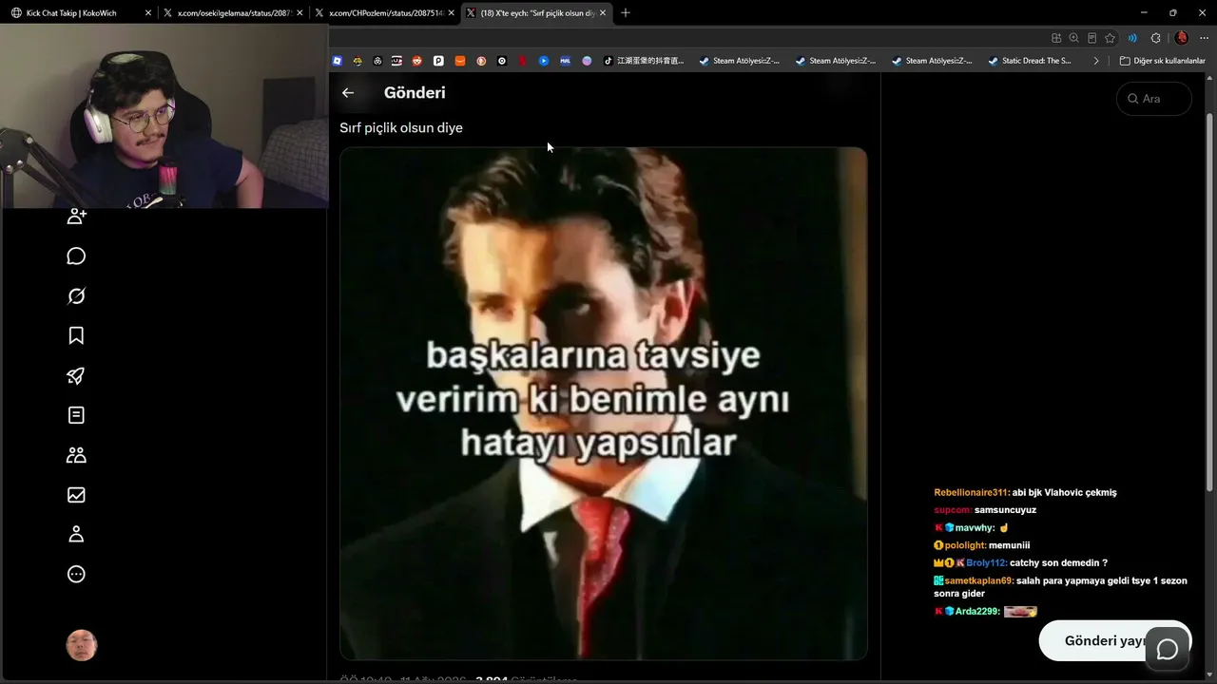Click the username mavwhy in chat

[975, 528]
